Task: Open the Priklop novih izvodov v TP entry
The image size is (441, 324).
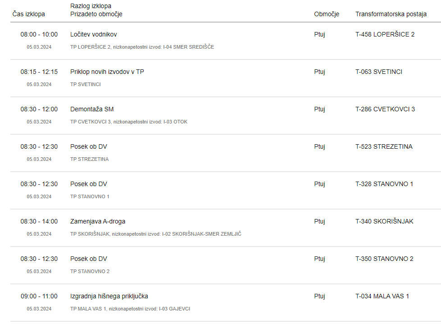Action: [x=107, y=72]
